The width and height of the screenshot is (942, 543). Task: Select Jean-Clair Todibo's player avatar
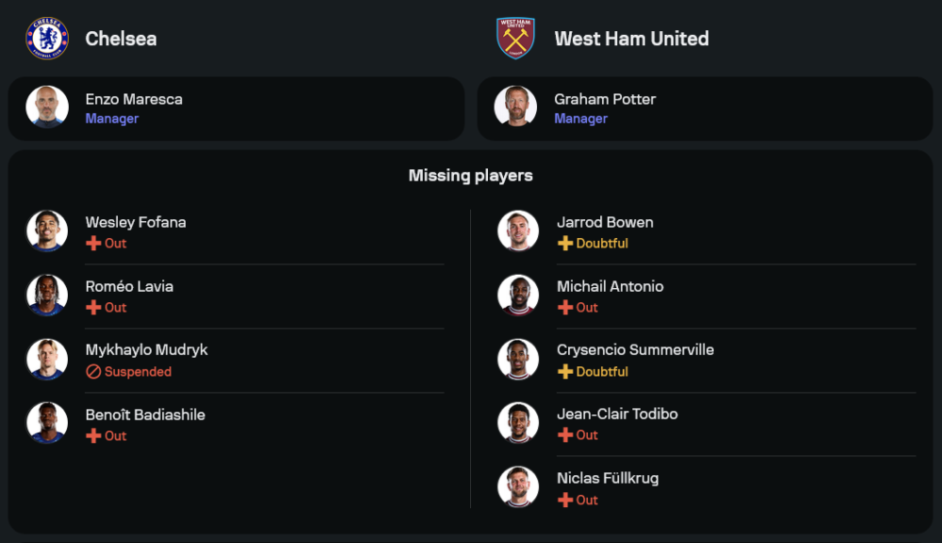(x=518, y=423)
